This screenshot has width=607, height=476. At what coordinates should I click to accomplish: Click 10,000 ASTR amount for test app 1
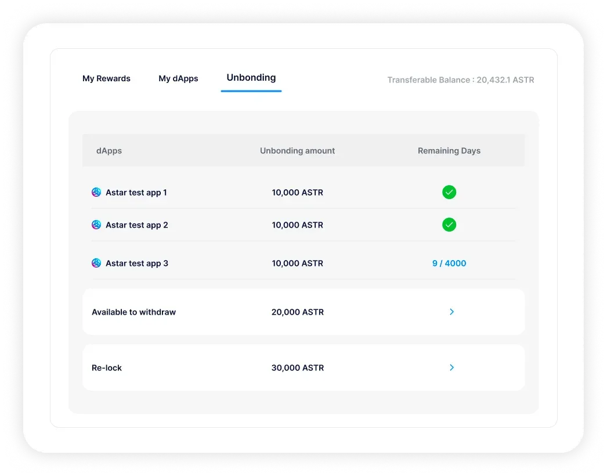coord(297,193)
